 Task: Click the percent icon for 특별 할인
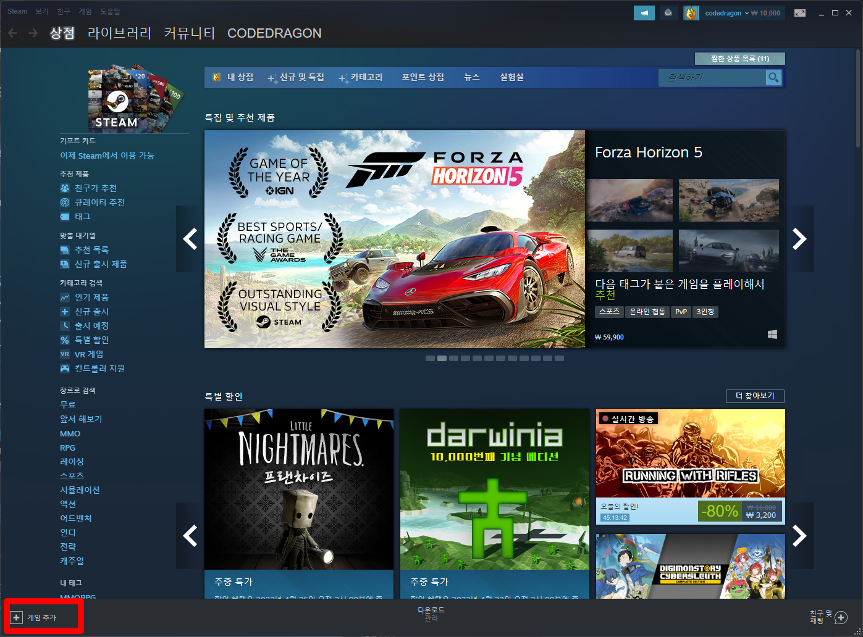(65, 340)
